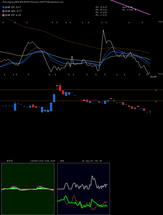
Task: Open the green MACD chart panel
Action: pos(28,189)
